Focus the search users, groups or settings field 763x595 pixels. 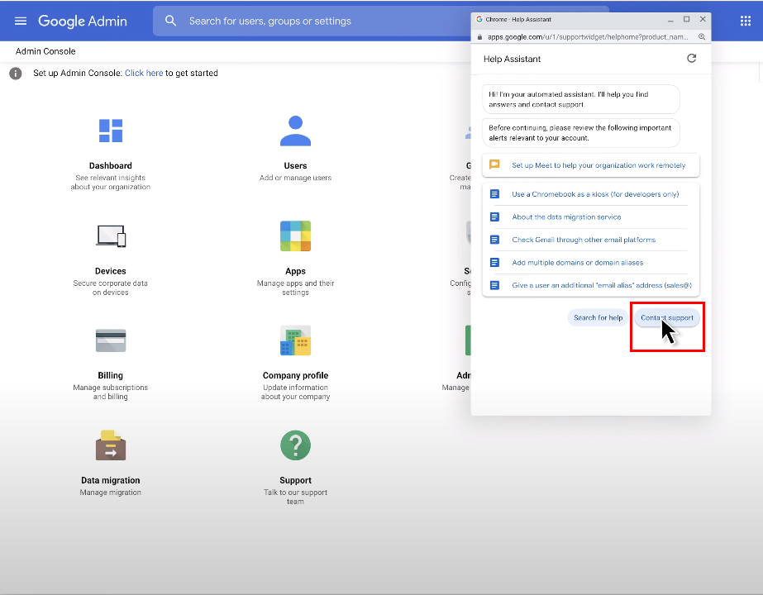[322, 21]
